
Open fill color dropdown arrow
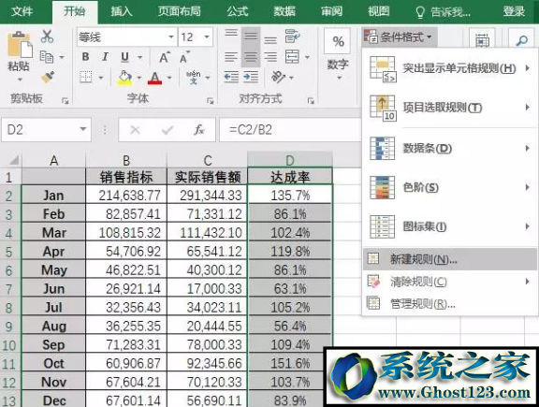point(139,78)
